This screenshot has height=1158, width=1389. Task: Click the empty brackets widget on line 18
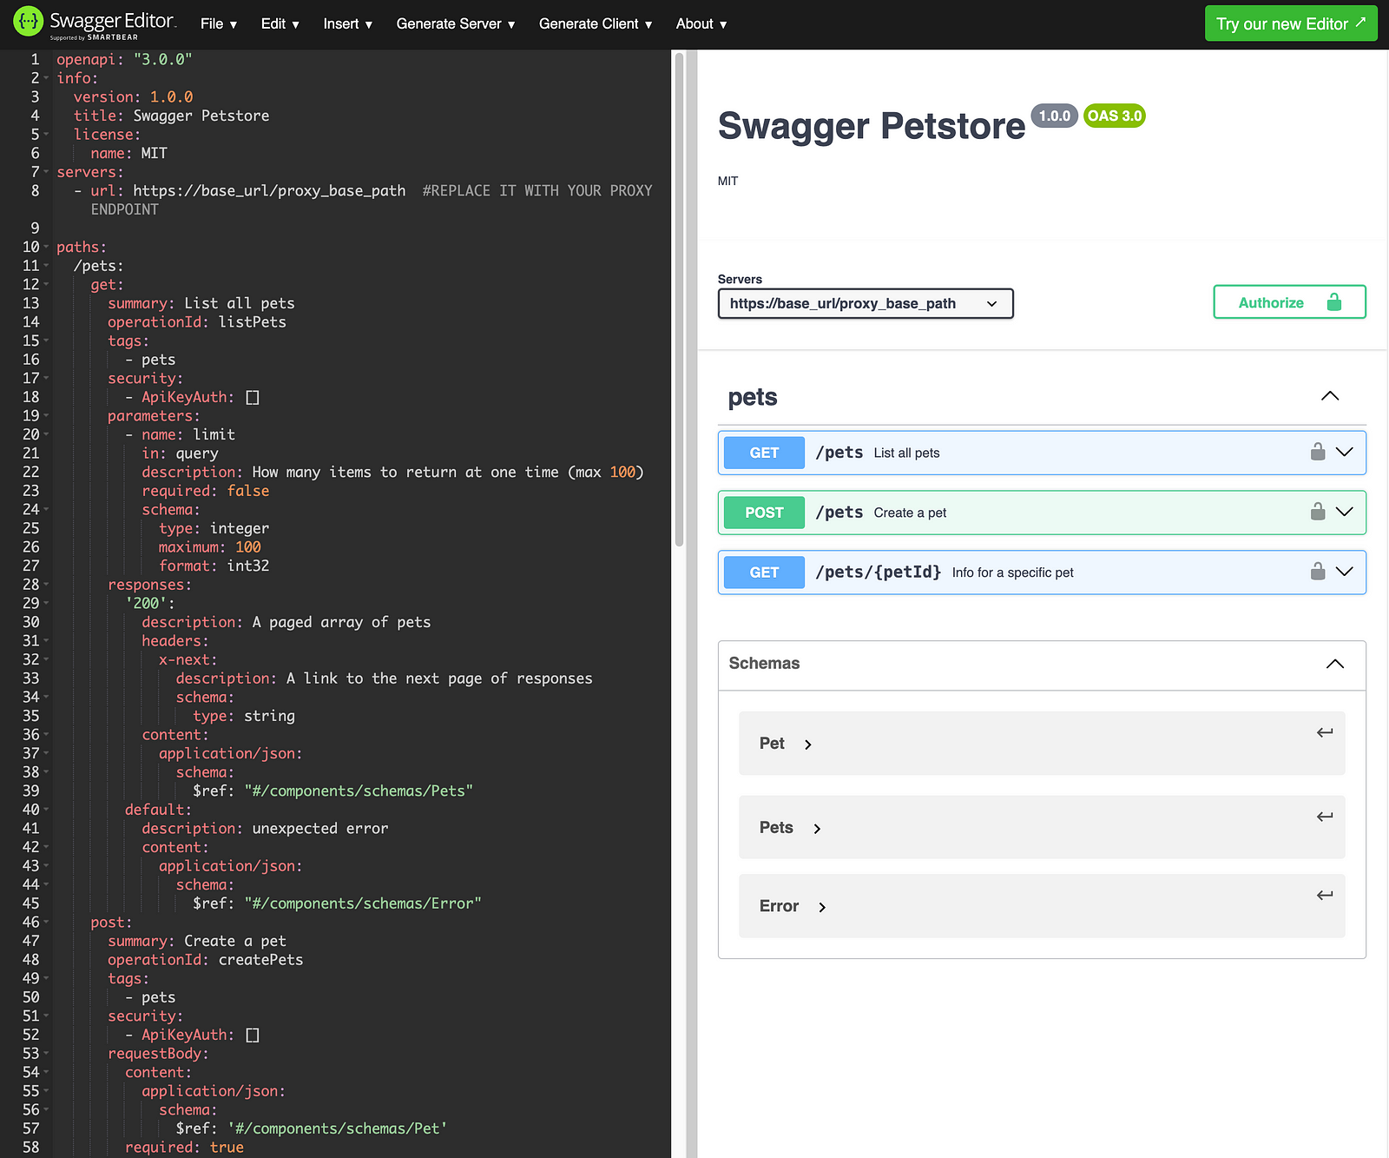[x=253, y=397]
